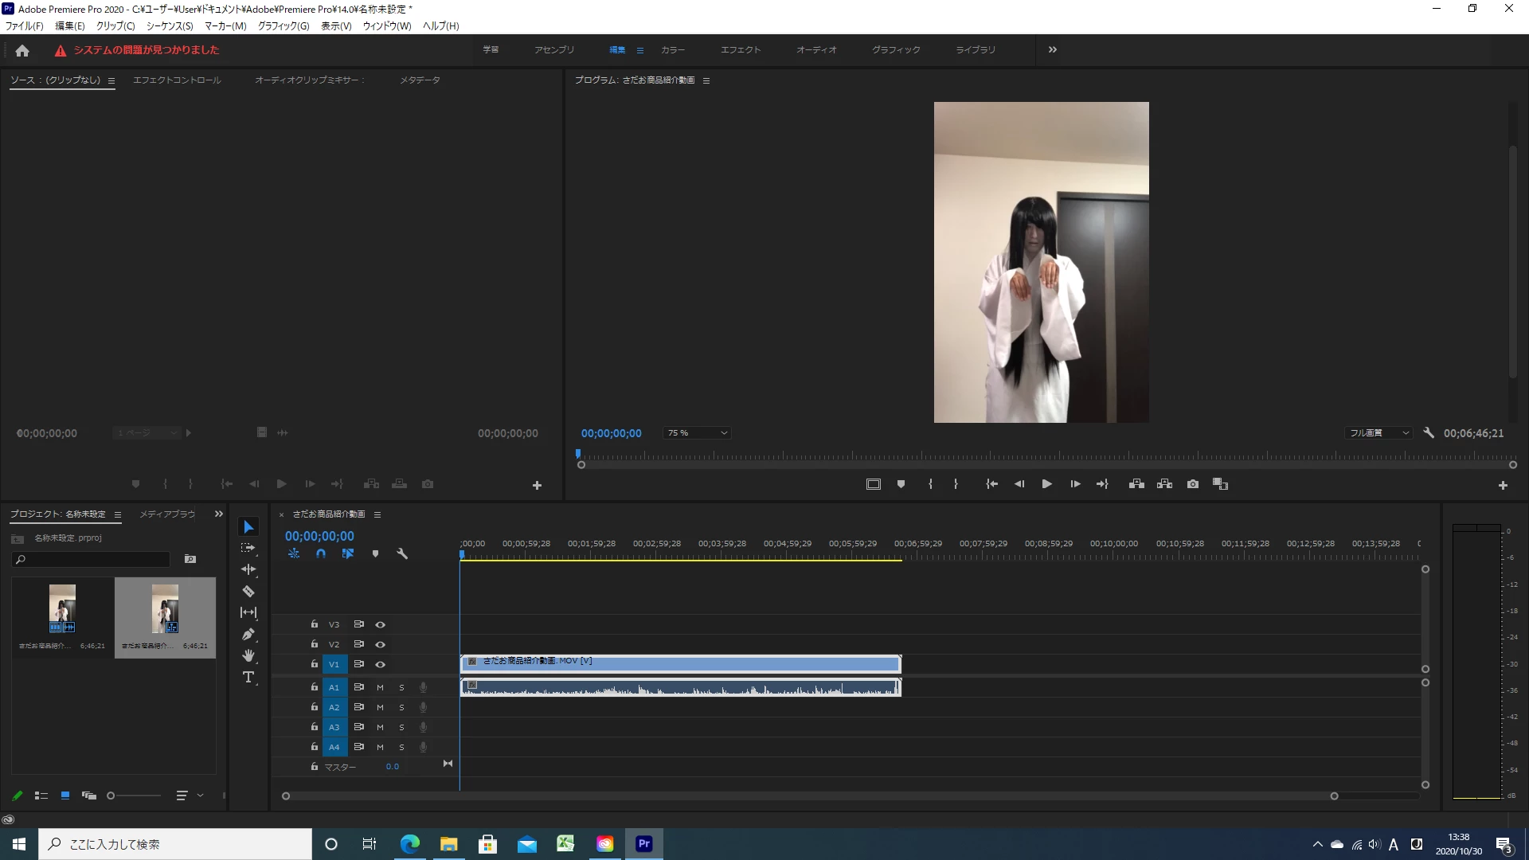
Task: Open the フル画質 playback resolution dropdown
Action: tap(1379, 433)
